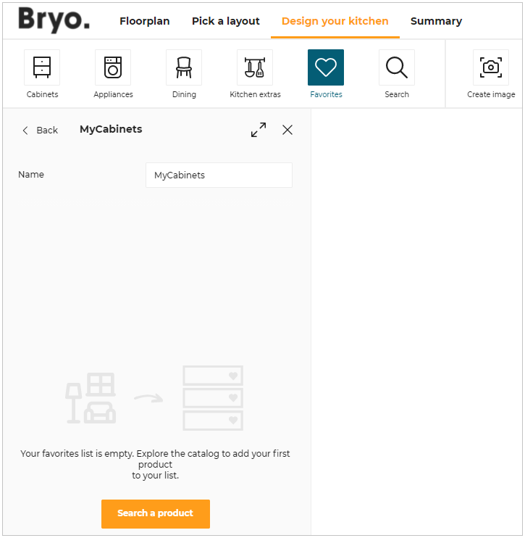Click the empty favorites illustration
The image size is (525, 538).
[x=155, y=398]
